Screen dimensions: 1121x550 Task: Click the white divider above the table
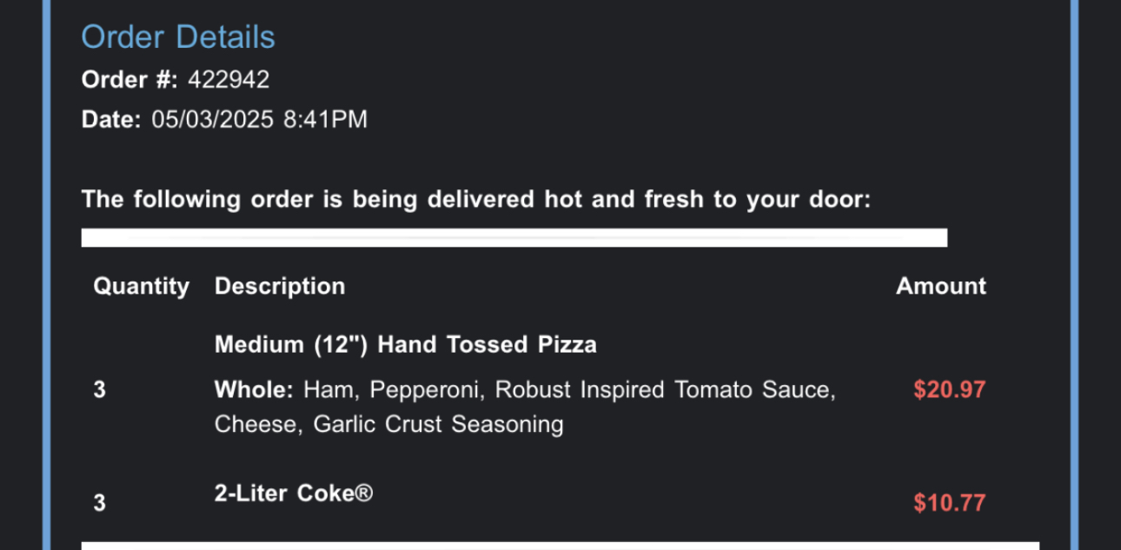(514, 237)
